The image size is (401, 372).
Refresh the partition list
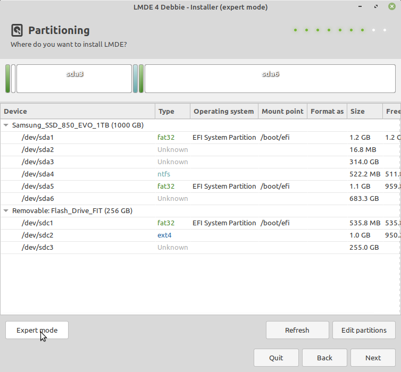pyautogui.click(x=297, y=330)
